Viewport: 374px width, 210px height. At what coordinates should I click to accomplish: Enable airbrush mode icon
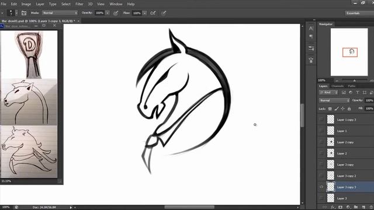pyautogui.click(x=153, y=13)
